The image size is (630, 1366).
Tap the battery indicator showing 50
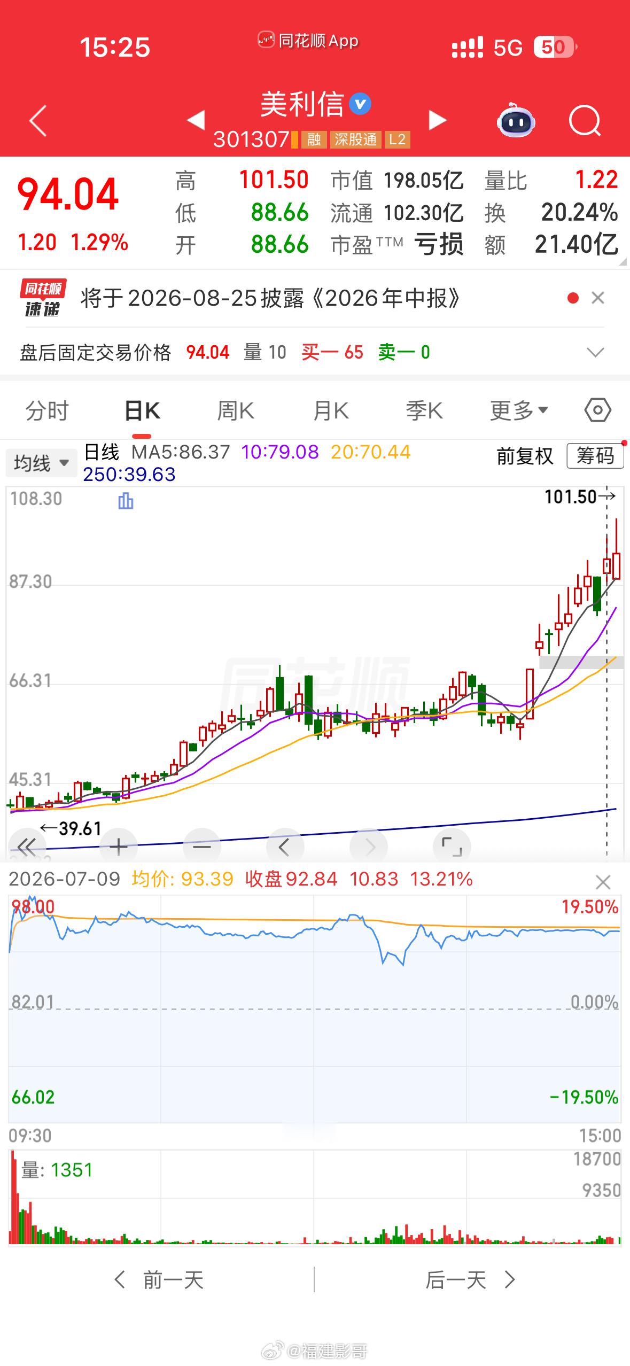click(x=555, y=47)
